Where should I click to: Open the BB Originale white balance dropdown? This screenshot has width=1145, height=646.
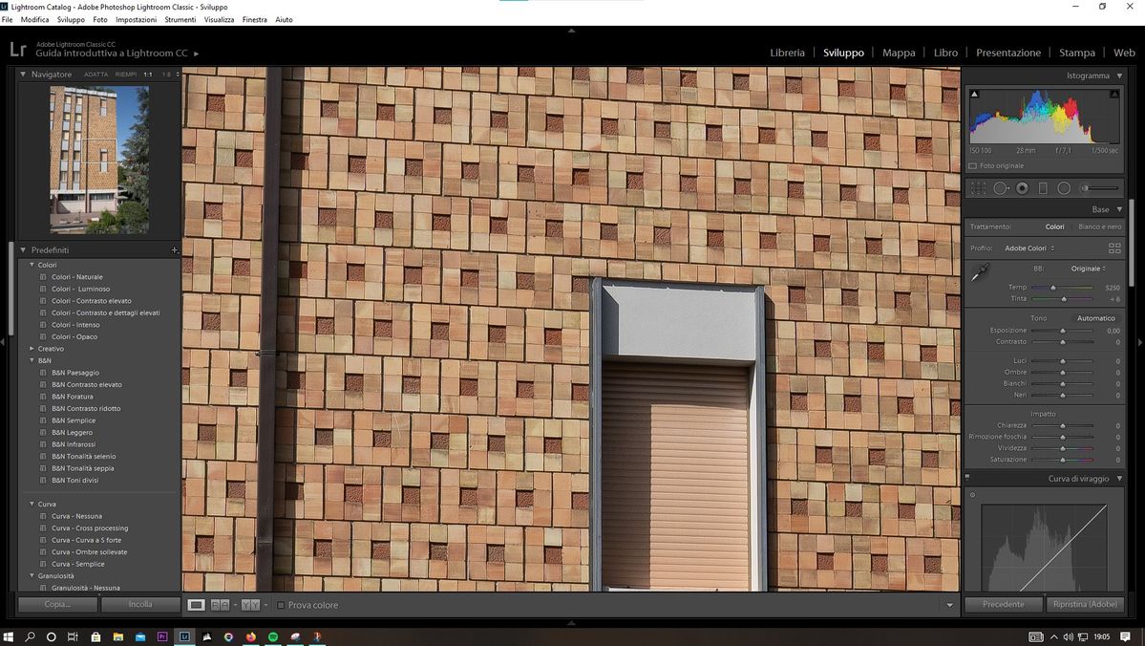point(1088,269)
